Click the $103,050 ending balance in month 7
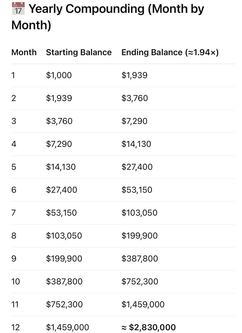The image size is (242, 333). pyautogui.click(x=139, y=213)
